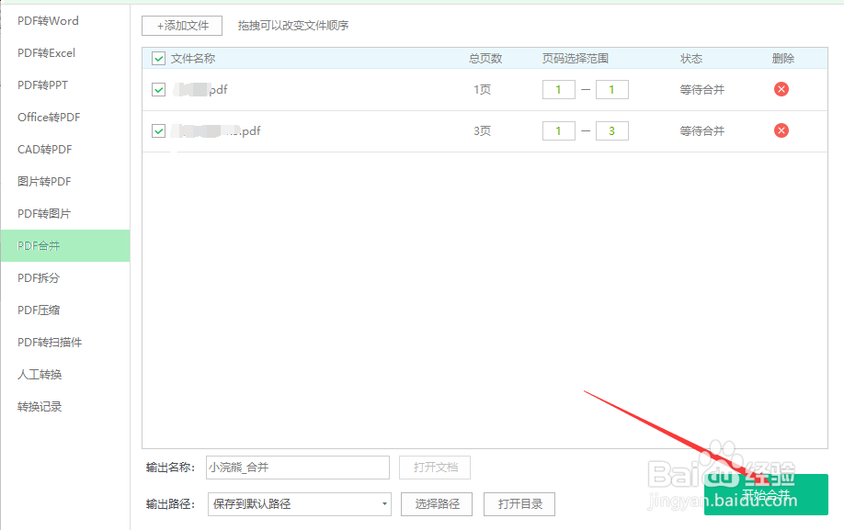Open the PDF转Excel tool
The height and width of the screenshot is (530, 844).
[44, 52]
